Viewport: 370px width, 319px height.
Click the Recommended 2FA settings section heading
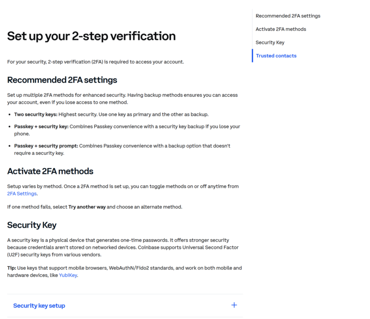point(62,80)
